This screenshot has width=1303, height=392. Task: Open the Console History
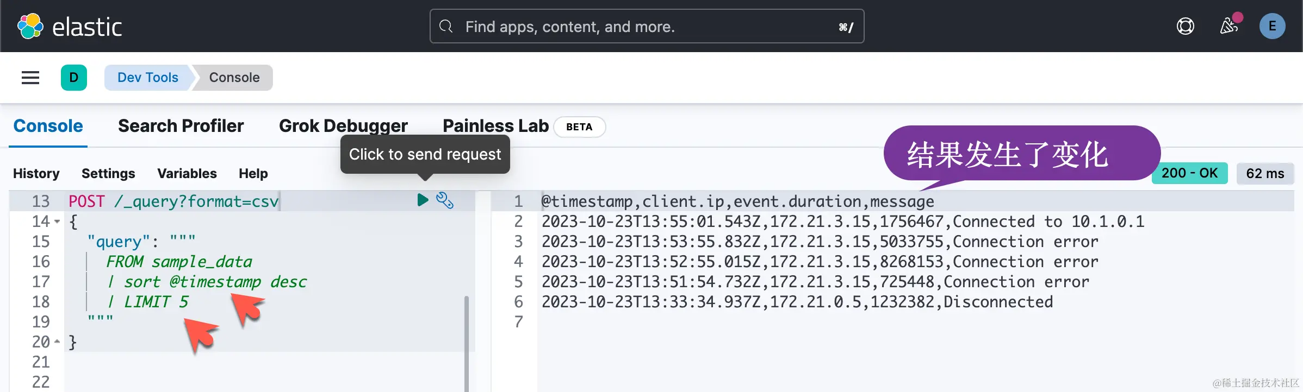pos(36,174)
